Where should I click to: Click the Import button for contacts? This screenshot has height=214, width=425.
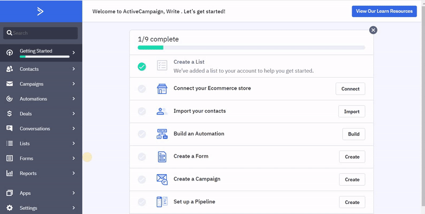coord(351,112)
